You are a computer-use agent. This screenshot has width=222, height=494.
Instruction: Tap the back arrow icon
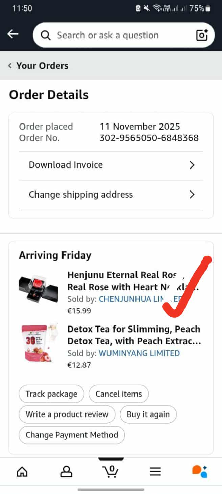point(13,34)
